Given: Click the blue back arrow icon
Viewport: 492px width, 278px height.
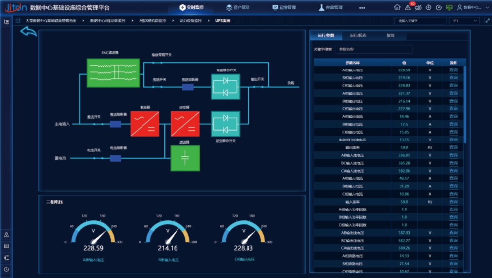Looking at the screenshot, I should pos(28,32).
